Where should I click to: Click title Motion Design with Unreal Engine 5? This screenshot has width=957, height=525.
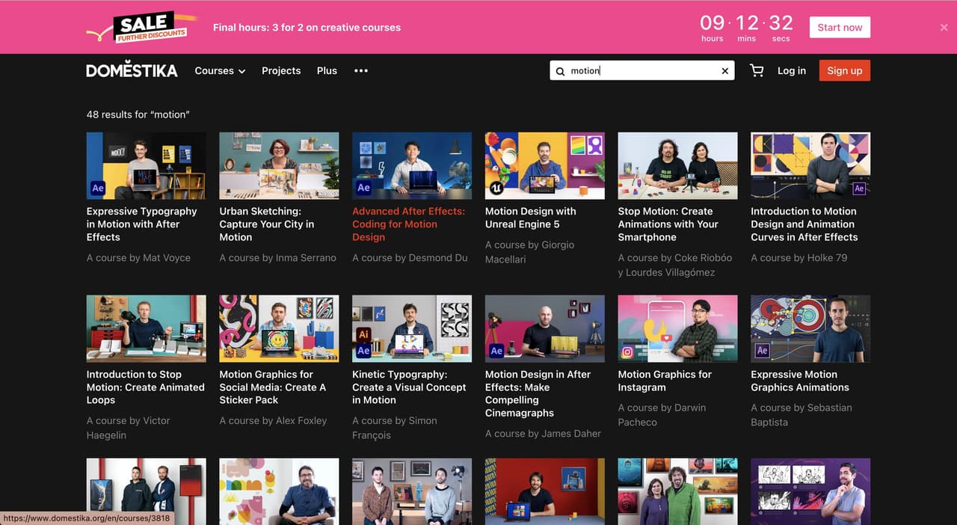pyautogui.click(x=531, y=218)
